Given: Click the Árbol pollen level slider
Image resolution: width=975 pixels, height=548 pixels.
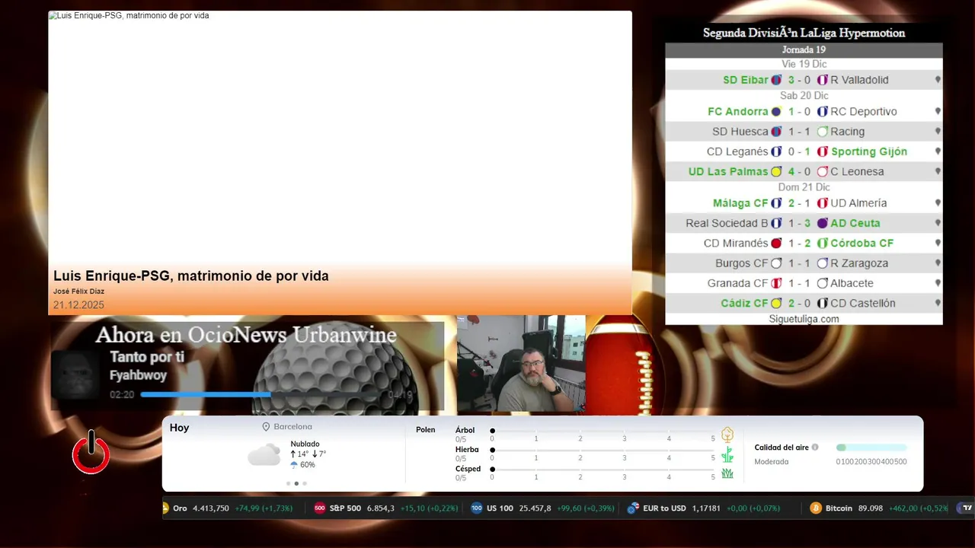Looking at the screenshot, I should 603,431.
